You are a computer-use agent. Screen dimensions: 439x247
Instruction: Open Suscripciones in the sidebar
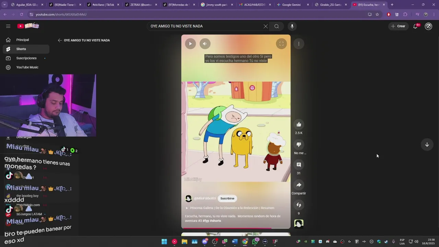point(26,58)
